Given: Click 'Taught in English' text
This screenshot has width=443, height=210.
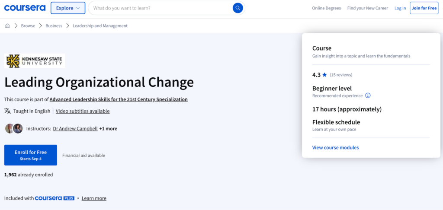Looking at the screenshot, I should coord(32,111).
